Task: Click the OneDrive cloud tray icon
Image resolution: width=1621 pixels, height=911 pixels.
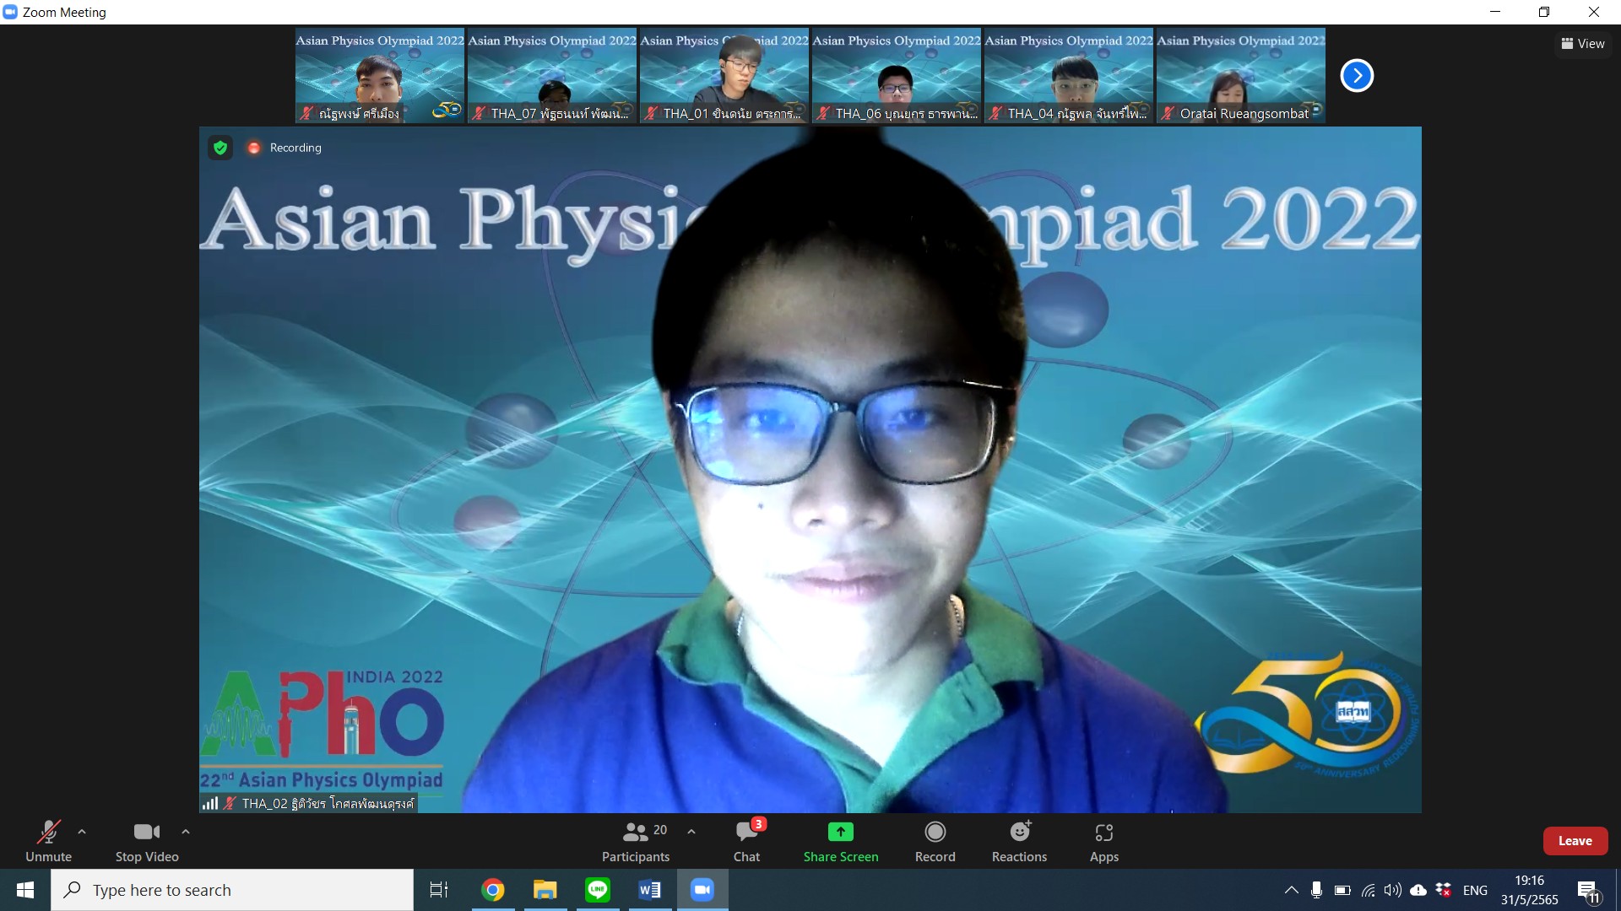Action: [x=1418, y=890]
